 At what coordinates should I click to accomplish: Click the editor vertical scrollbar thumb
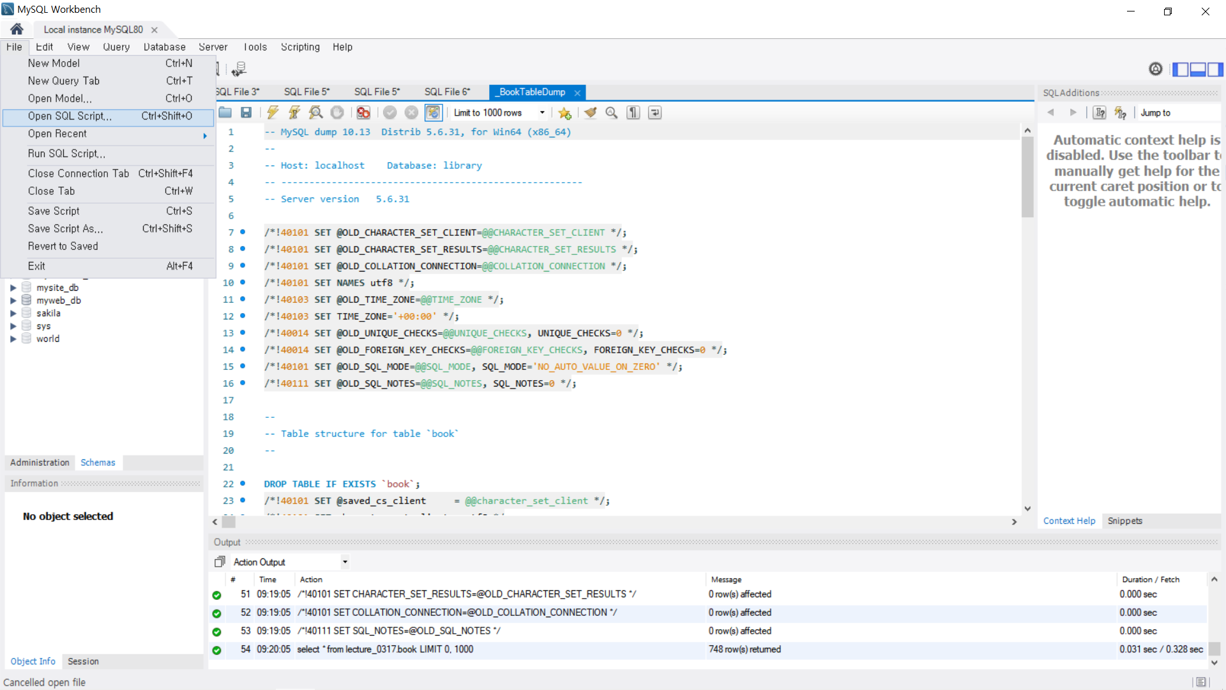tap(1027, 177)
